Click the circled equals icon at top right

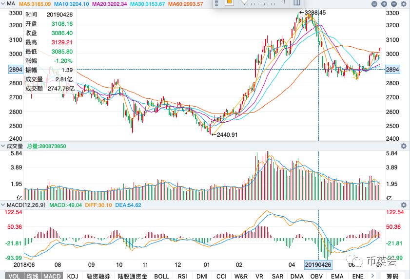pos(374,4)
